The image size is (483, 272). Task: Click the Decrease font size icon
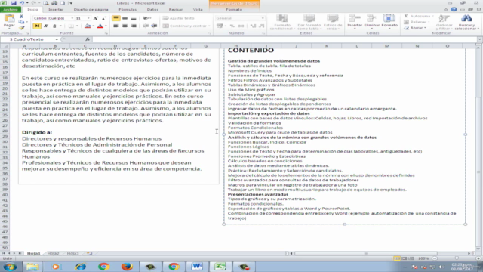[x=104, y=18]
